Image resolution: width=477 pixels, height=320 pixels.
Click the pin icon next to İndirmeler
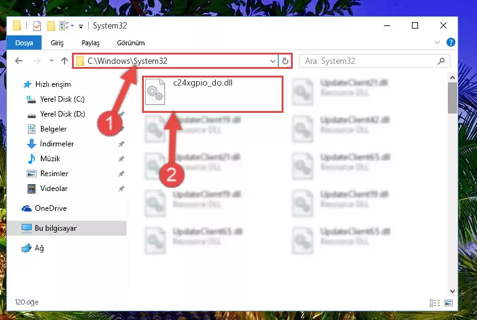coord(121,144)
